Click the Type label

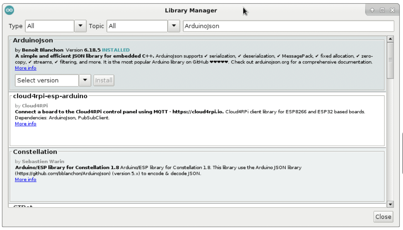point(16,26)
